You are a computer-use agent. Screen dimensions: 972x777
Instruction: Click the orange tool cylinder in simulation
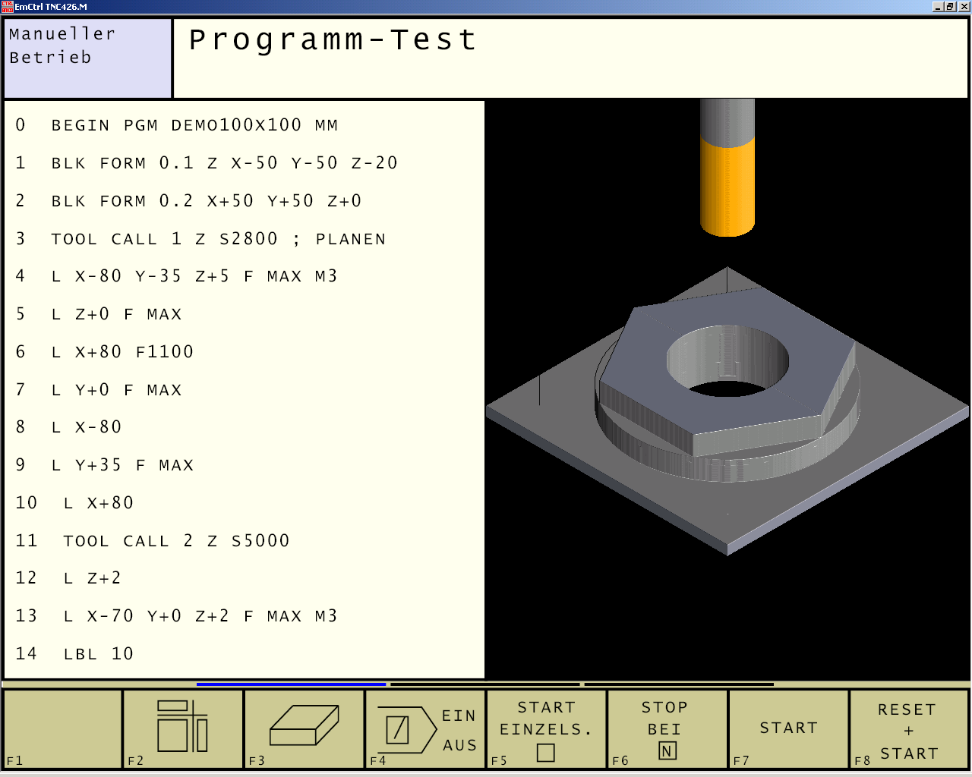[727, 186]
